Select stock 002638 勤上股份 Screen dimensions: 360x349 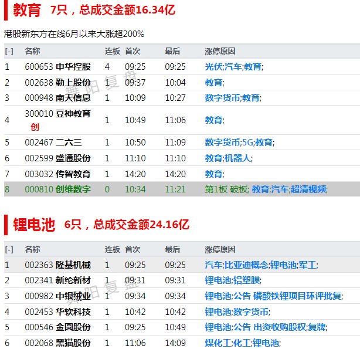(x=58, y=83)
